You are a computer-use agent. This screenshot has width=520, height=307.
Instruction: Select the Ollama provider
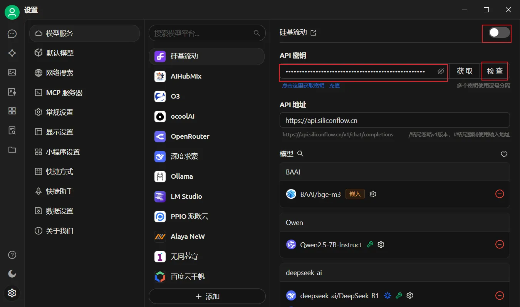point(207,176)
